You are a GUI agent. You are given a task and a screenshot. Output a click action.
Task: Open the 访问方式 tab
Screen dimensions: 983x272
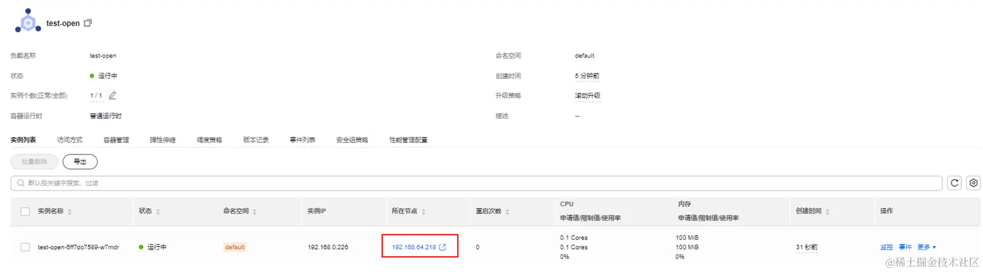click(x=69, y=140)
